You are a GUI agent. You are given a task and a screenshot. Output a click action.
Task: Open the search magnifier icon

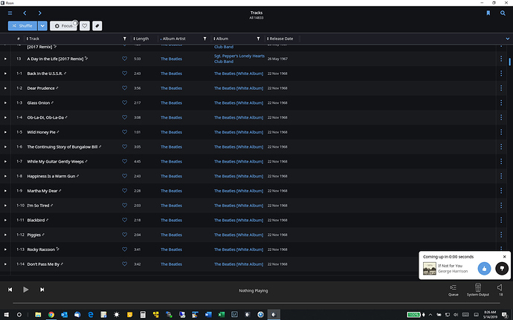tap(503, 13)
